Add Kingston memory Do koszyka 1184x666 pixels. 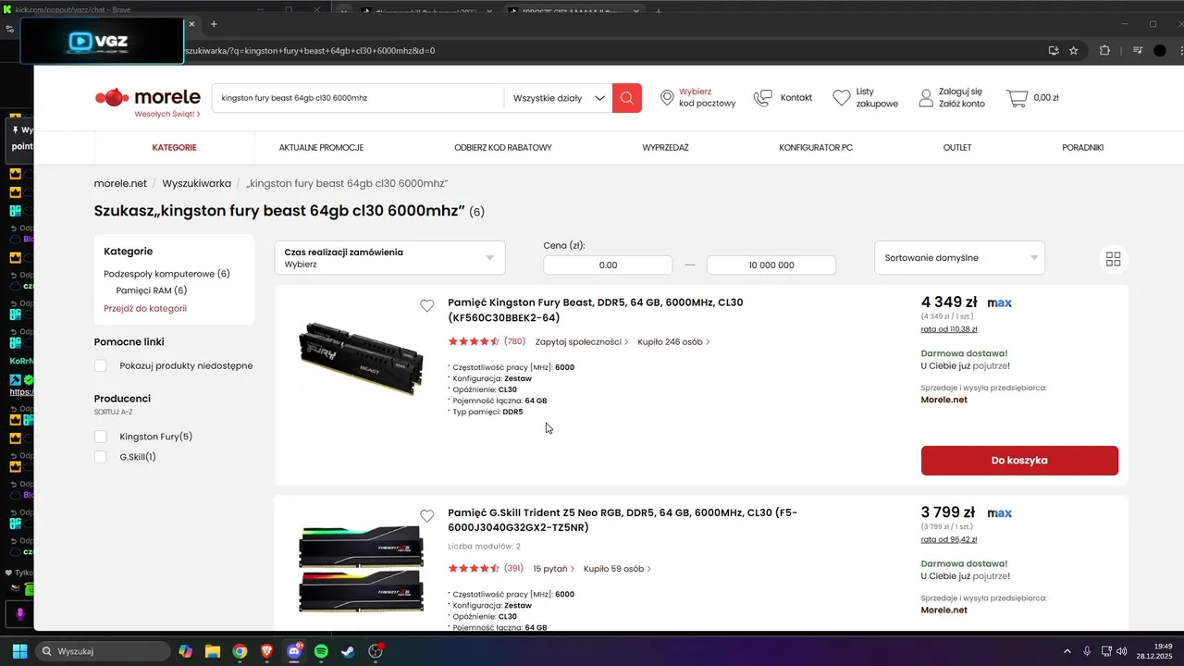pyautogui.click(x=1019, y=461)
